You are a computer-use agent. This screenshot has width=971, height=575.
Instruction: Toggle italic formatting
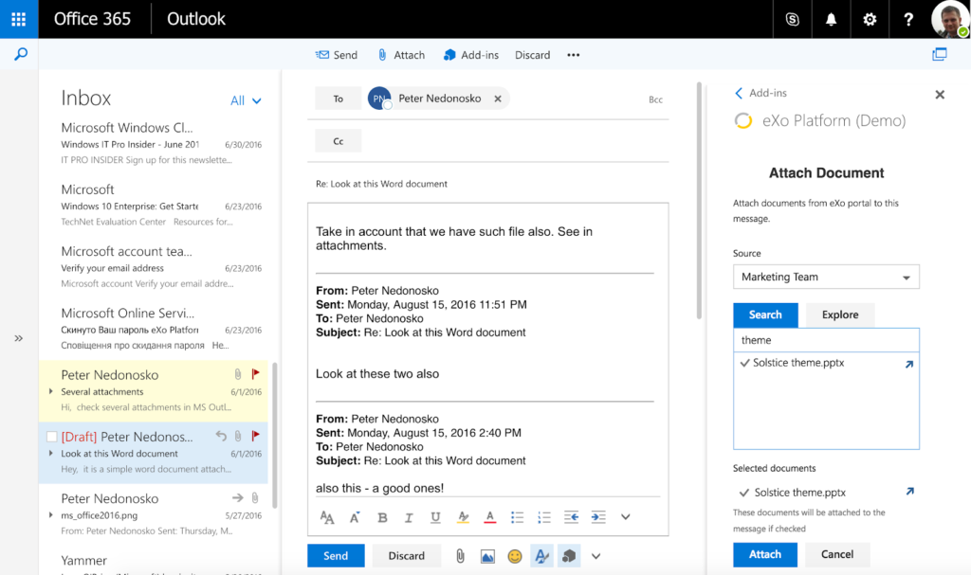point(409,517)
